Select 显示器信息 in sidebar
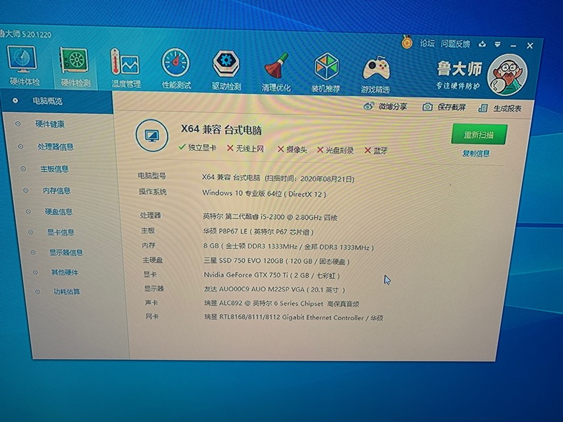The width and height of the screenshot is (563, 422). point(66,253)
